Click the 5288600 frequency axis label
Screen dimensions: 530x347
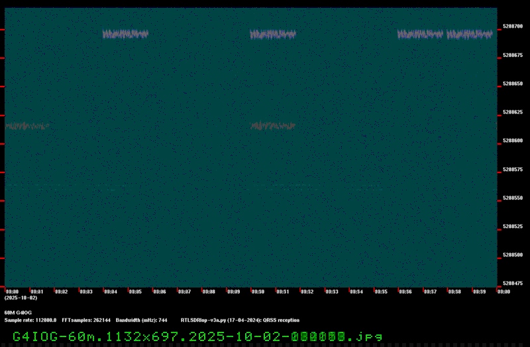coord(513,141)
